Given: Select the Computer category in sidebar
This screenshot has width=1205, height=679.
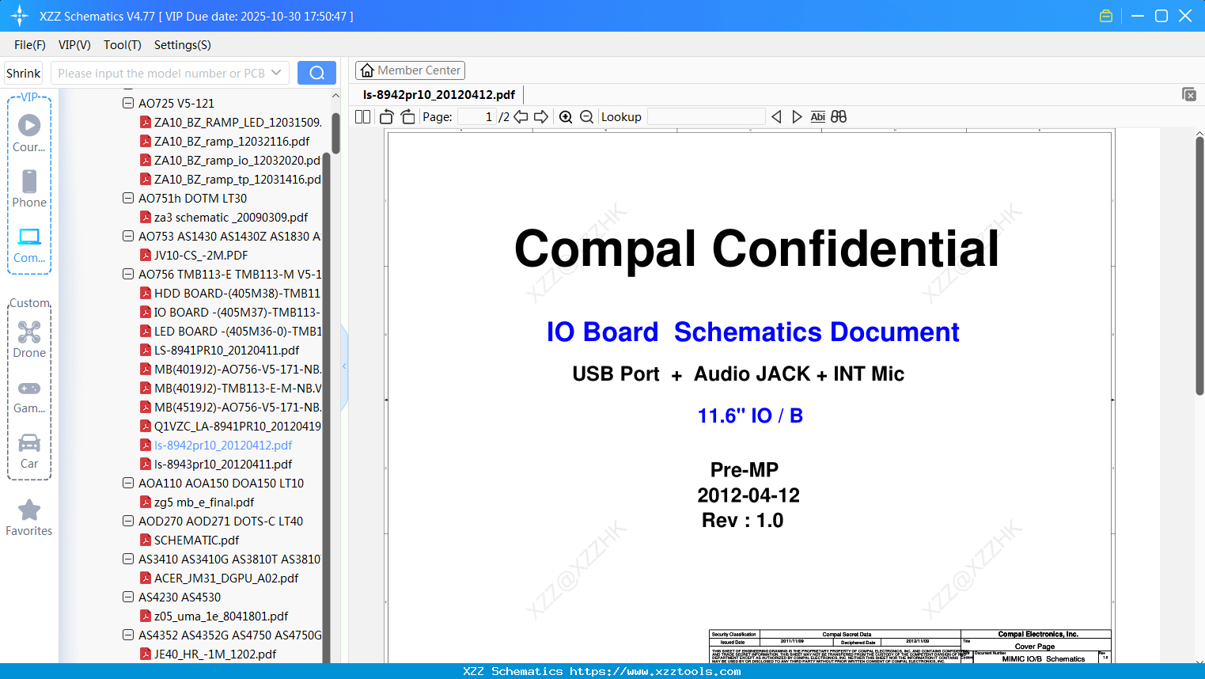Looking at the screenshot, I should 29,245.
